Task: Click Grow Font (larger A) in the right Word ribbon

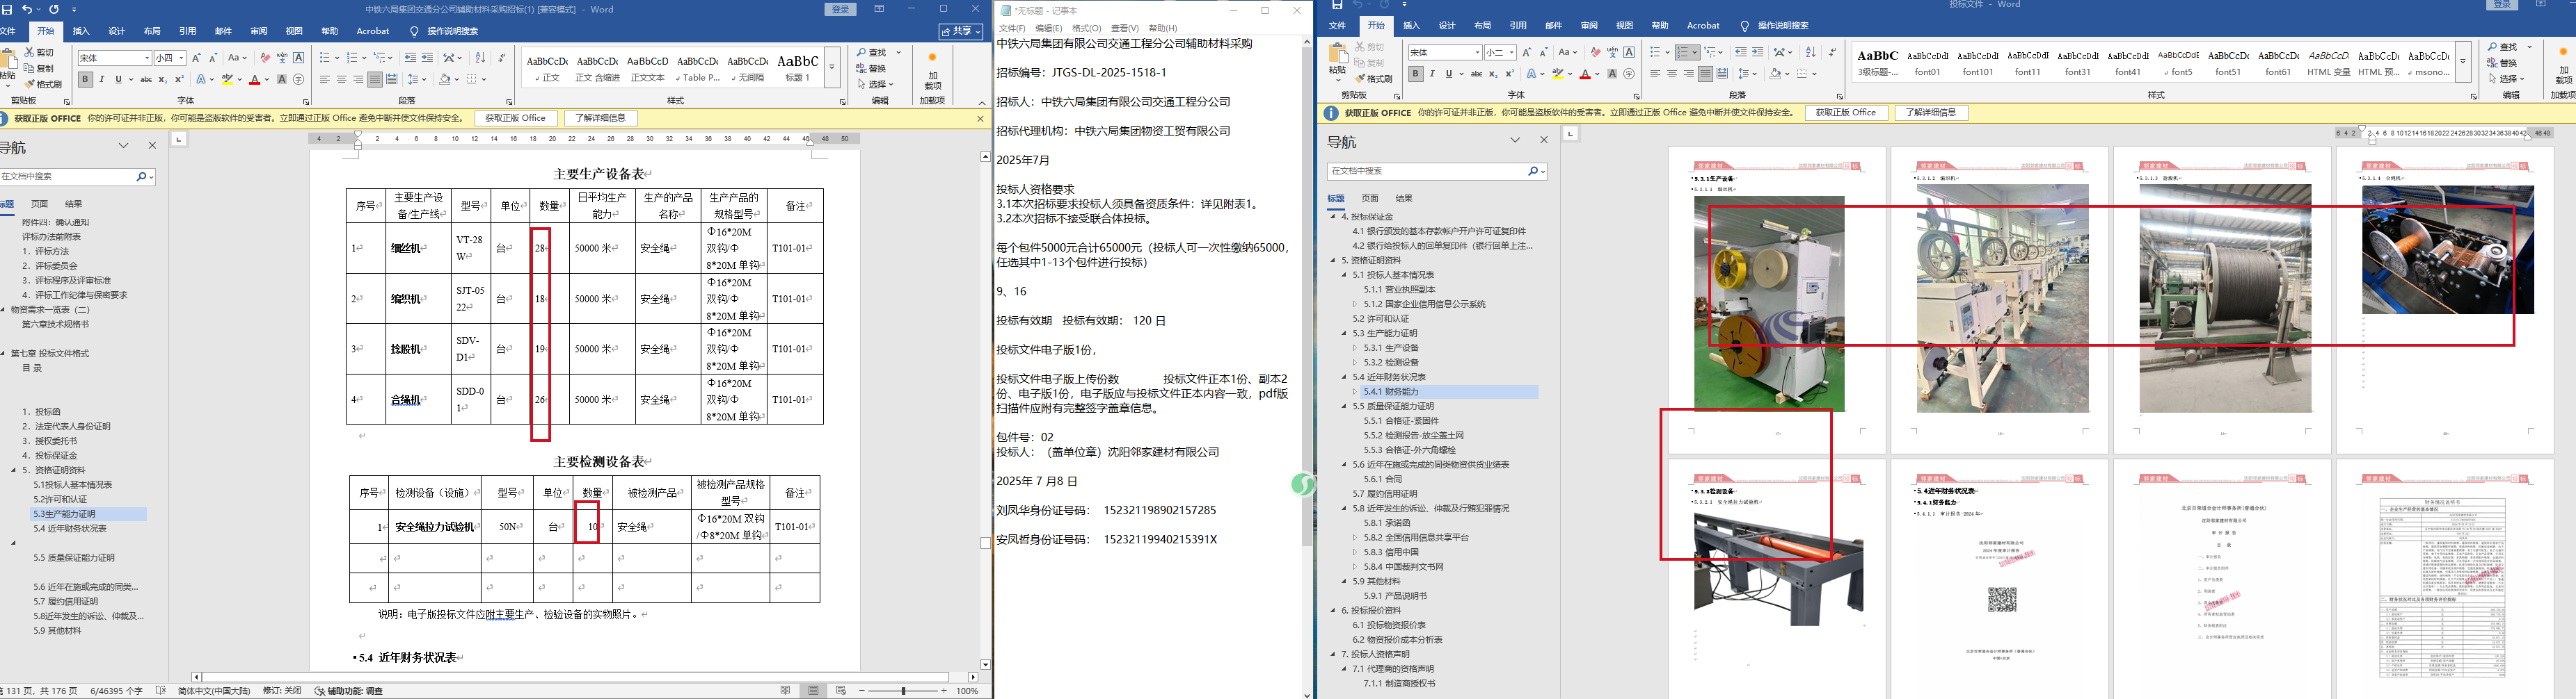Action: [1526, 52]
